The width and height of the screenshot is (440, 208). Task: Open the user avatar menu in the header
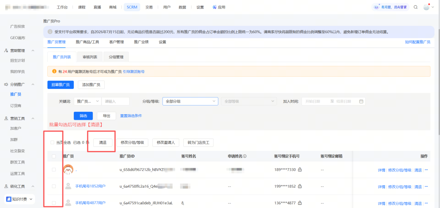[x=426, y=7]
